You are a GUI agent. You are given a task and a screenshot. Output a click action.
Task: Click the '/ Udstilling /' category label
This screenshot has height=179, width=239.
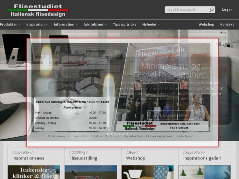[x=78, y=152]
